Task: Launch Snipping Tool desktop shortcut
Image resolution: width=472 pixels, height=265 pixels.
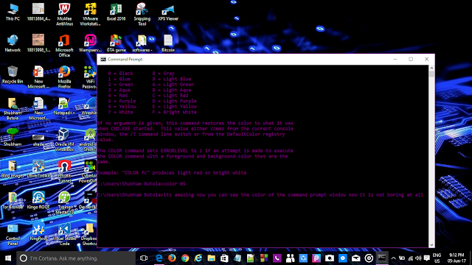Action: pyautogui.click(x=142, y=15)
